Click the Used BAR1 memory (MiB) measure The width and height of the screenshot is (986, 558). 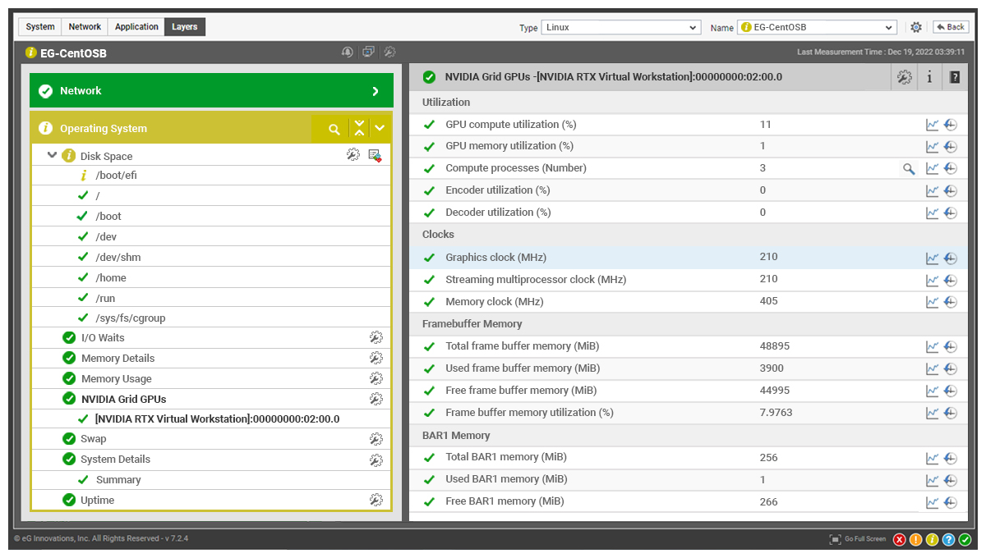coord(506,479)
